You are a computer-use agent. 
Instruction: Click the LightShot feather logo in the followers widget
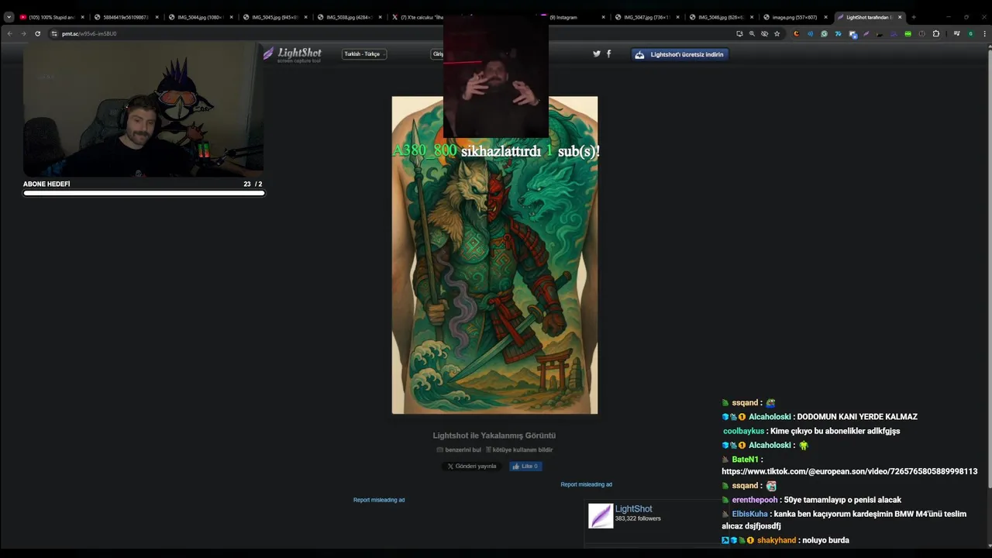point(601,515)
